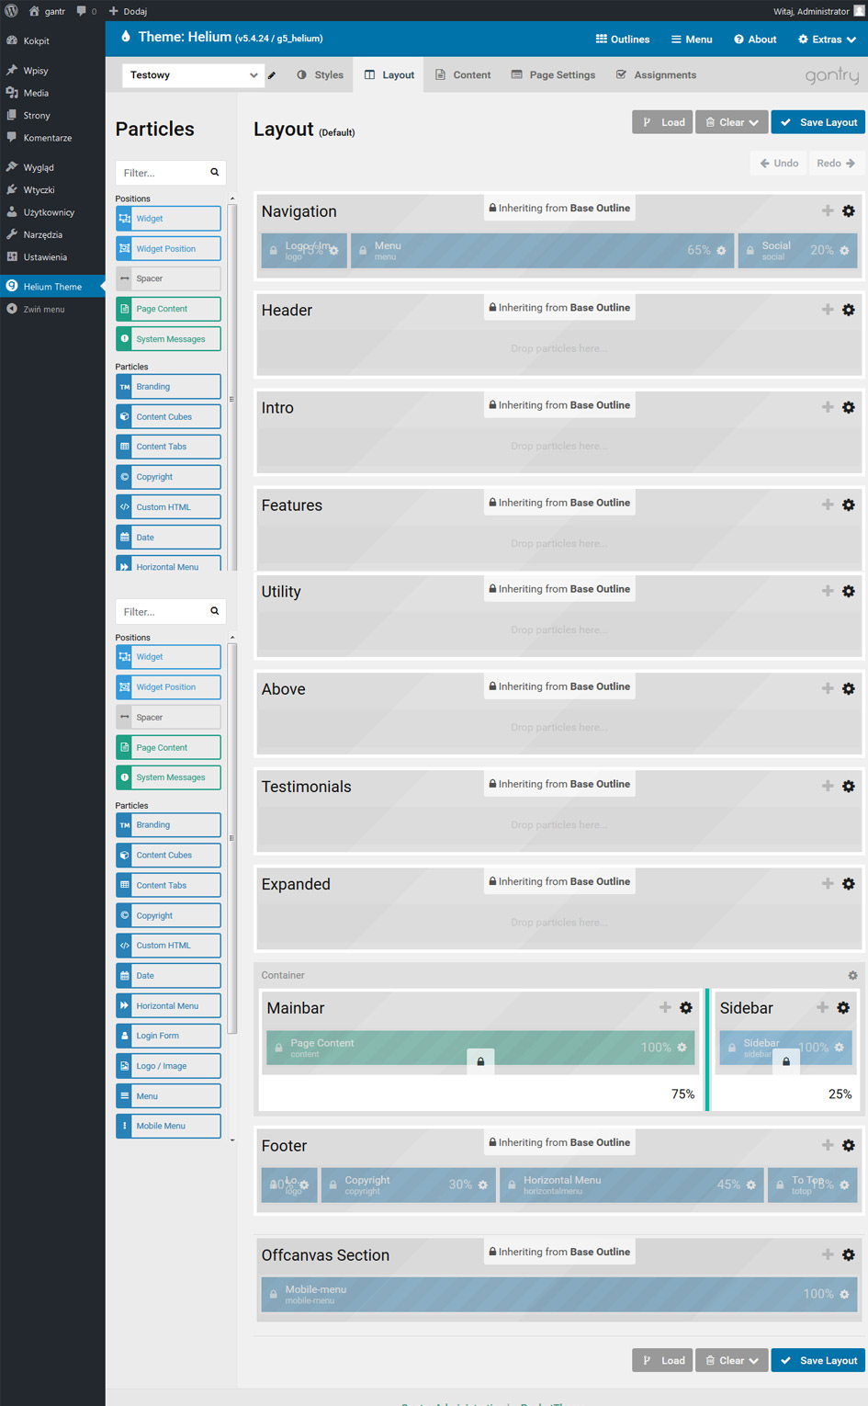This screenshot has height=1406, width=868.
Task: Switch to the Styles tab
Action: [x=320, y=75]
